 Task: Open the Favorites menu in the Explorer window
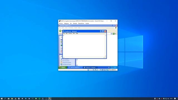pyautogui.click(x=71, y=28)
